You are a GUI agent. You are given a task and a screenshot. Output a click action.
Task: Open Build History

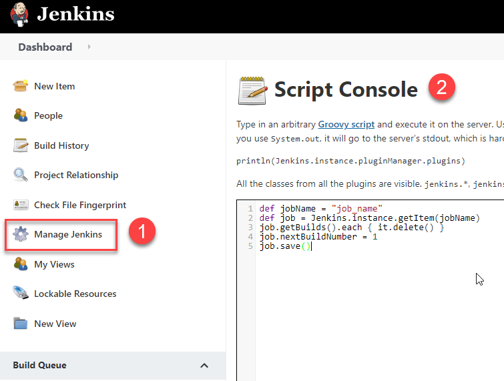pos(61,145)
